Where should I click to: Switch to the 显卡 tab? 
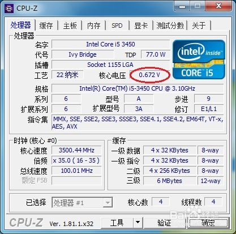point(141,25)
